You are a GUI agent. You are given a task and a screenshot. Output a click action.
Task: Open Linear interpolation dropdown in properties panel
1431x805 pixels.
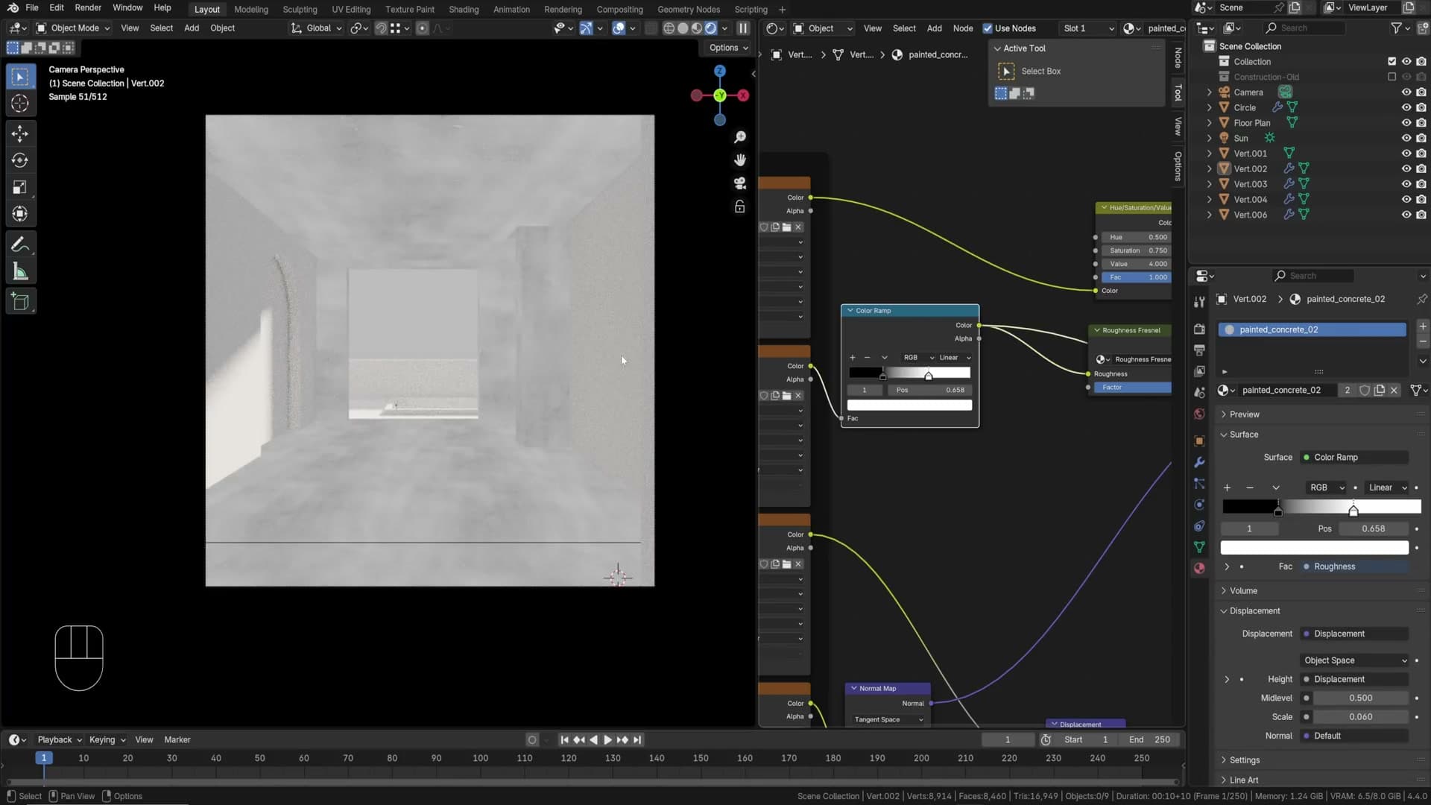tap(1386, 487)
